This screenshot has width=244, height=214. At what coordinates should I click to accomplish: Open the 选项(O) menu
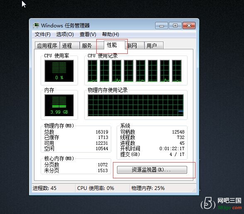pos(65,34)
